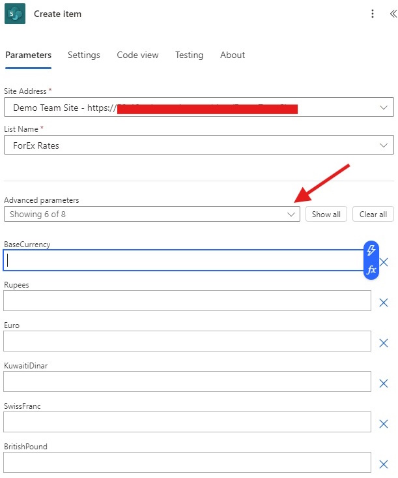398x478 pixels.
Task: Click the SharePoint Create item icon
Action: pos(15,14)
